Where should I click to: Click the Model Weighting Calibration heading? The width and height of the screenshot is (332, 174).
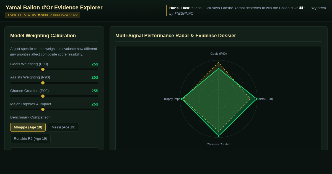[x=43, y=36]
